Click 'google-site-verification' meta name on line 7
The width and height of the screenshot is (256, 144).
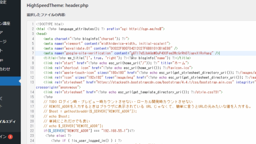coord(88,53)
